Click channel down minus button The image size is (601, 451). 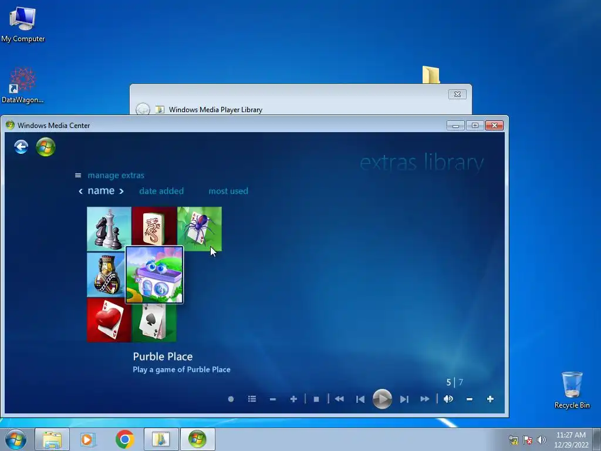[x=272, y=399]
